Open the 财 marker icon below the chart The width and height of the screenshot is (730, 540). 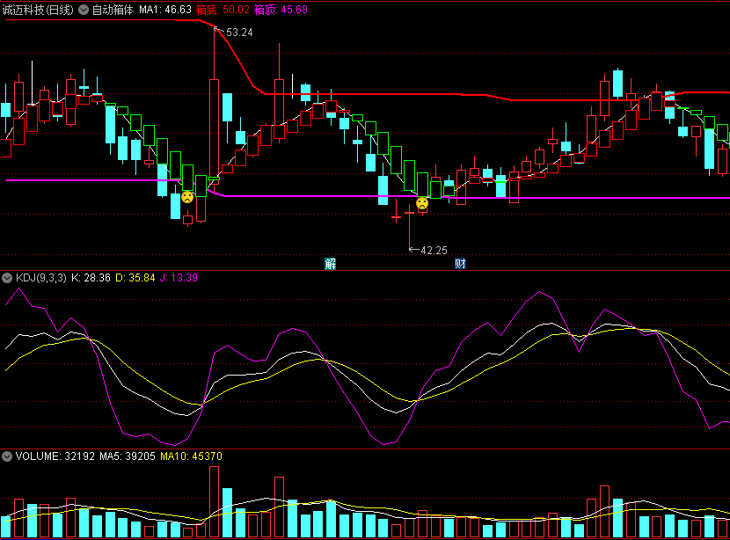(460, 264)
